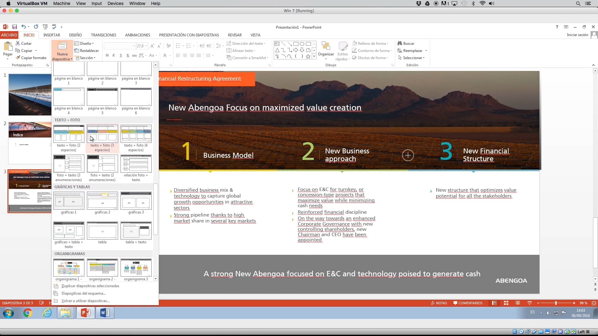Run spell check from quick access toolbar
598x336 pixels.
[x=54, y=27]
